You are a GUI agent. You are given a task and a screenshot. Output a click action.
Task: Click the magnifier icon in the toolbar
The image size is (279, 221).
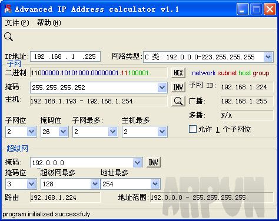tap(8, 36)
